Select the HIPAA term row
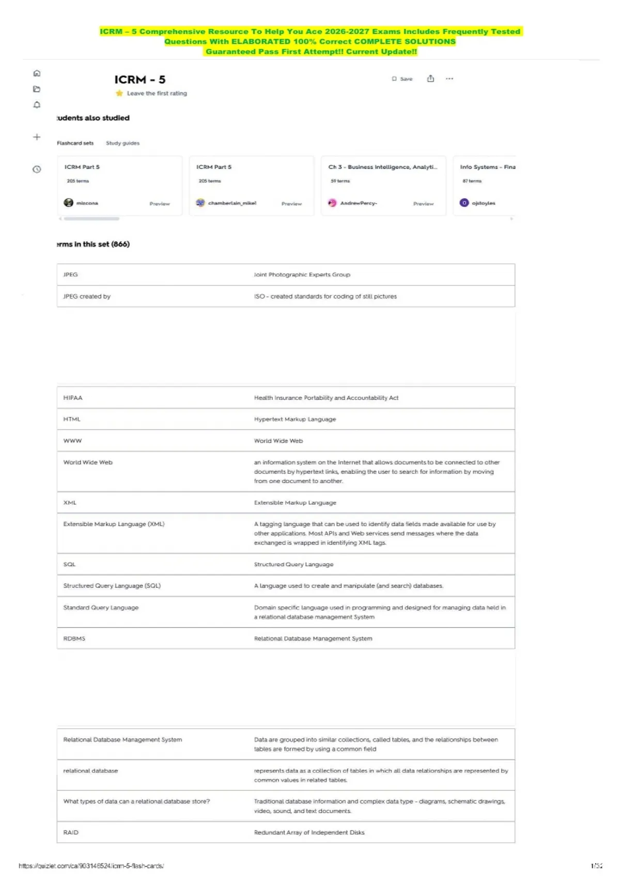This screenshot has height=878, width=620. pyautogui.click(x=286, y=398)
